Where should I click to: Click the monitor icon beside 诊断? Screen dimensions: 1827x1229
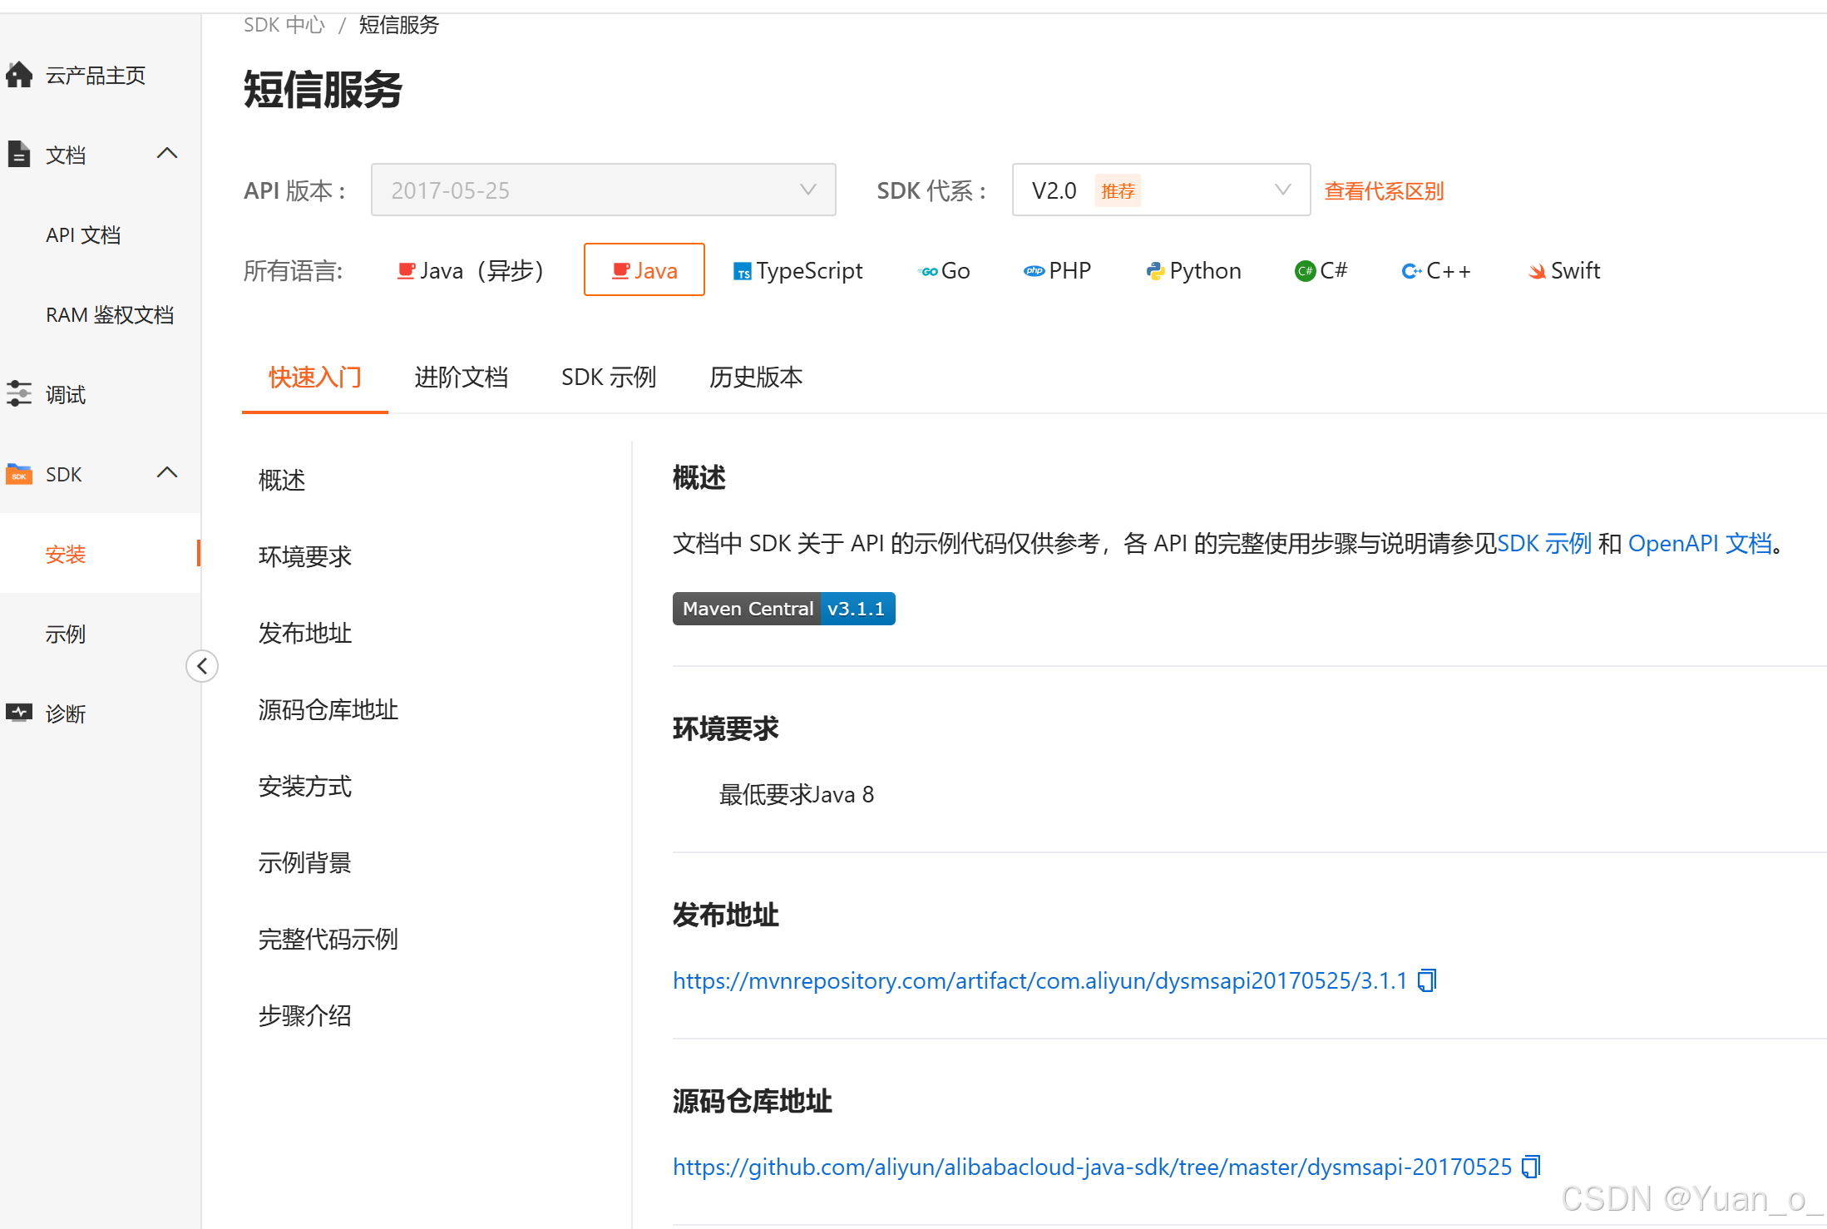[x=19, y=713]
